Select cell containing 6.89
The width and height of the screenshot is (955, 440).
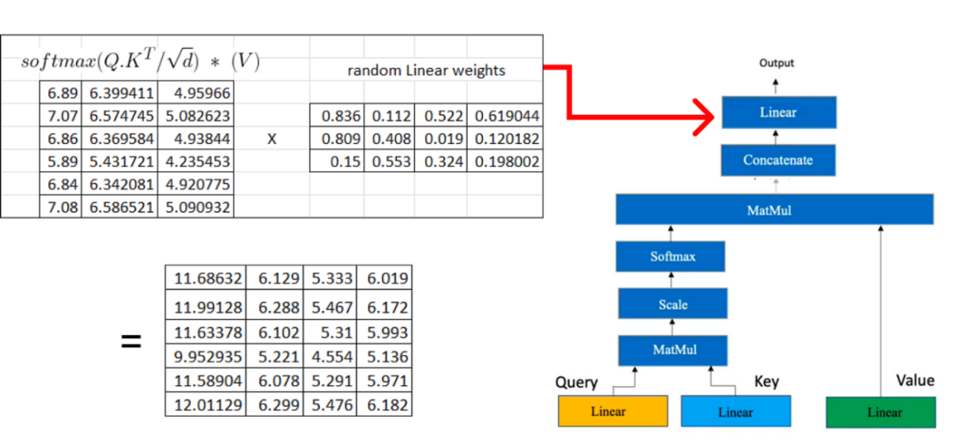click(60, 93)
